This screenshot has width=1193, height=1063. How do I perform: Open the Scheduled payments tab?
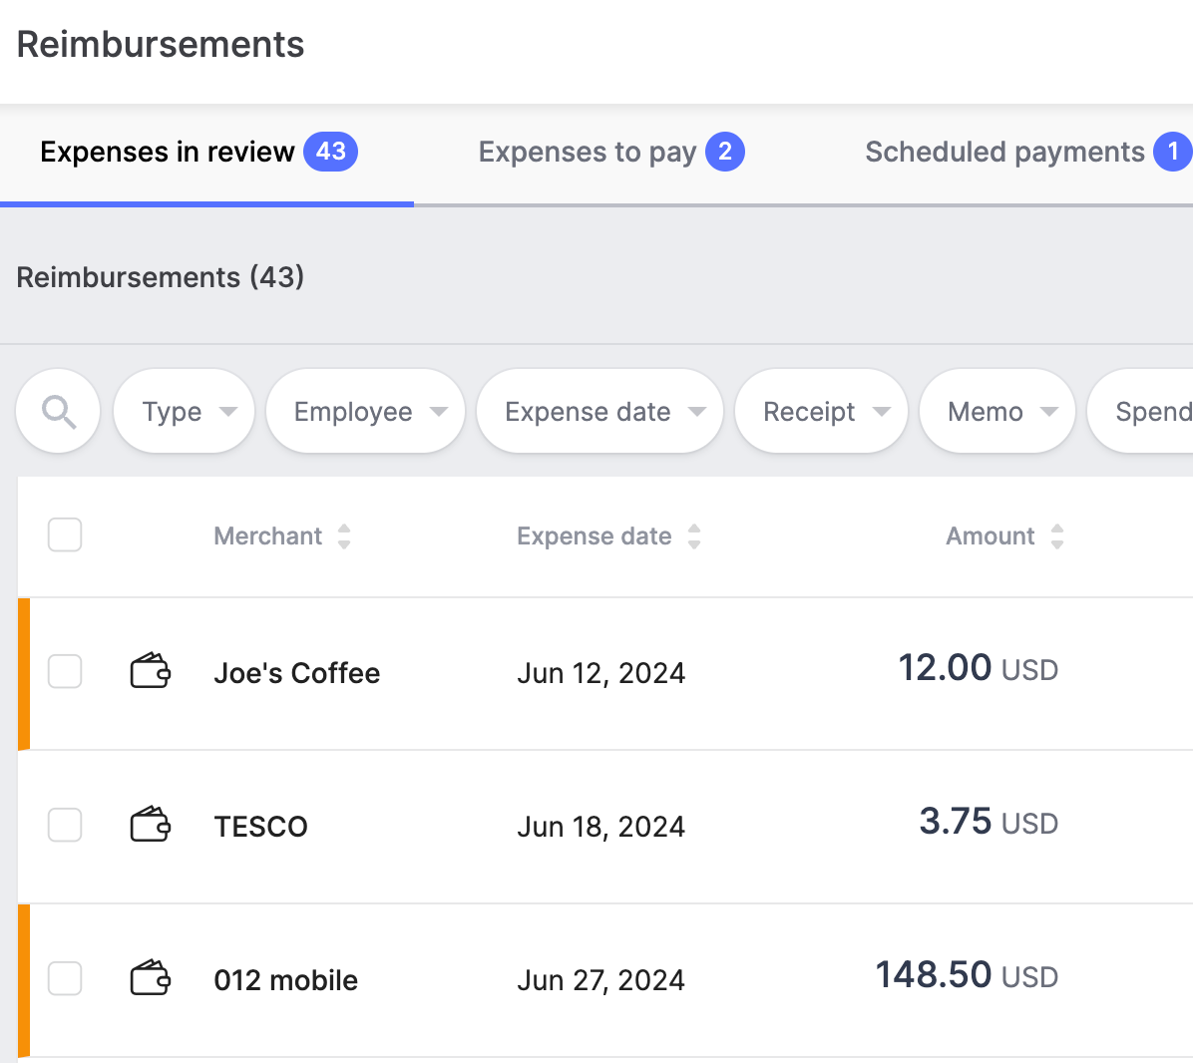point(1025,153)
